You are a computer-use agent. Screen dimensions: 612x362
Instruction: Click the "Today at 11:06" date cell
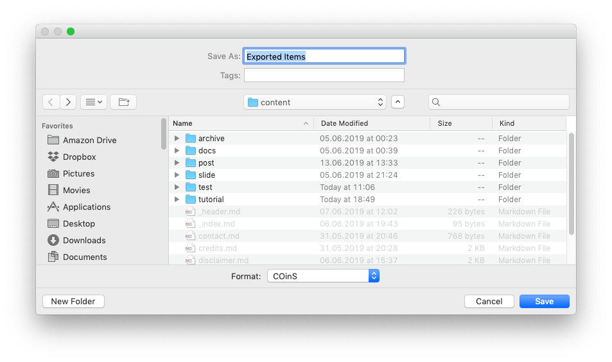(347, 187)
